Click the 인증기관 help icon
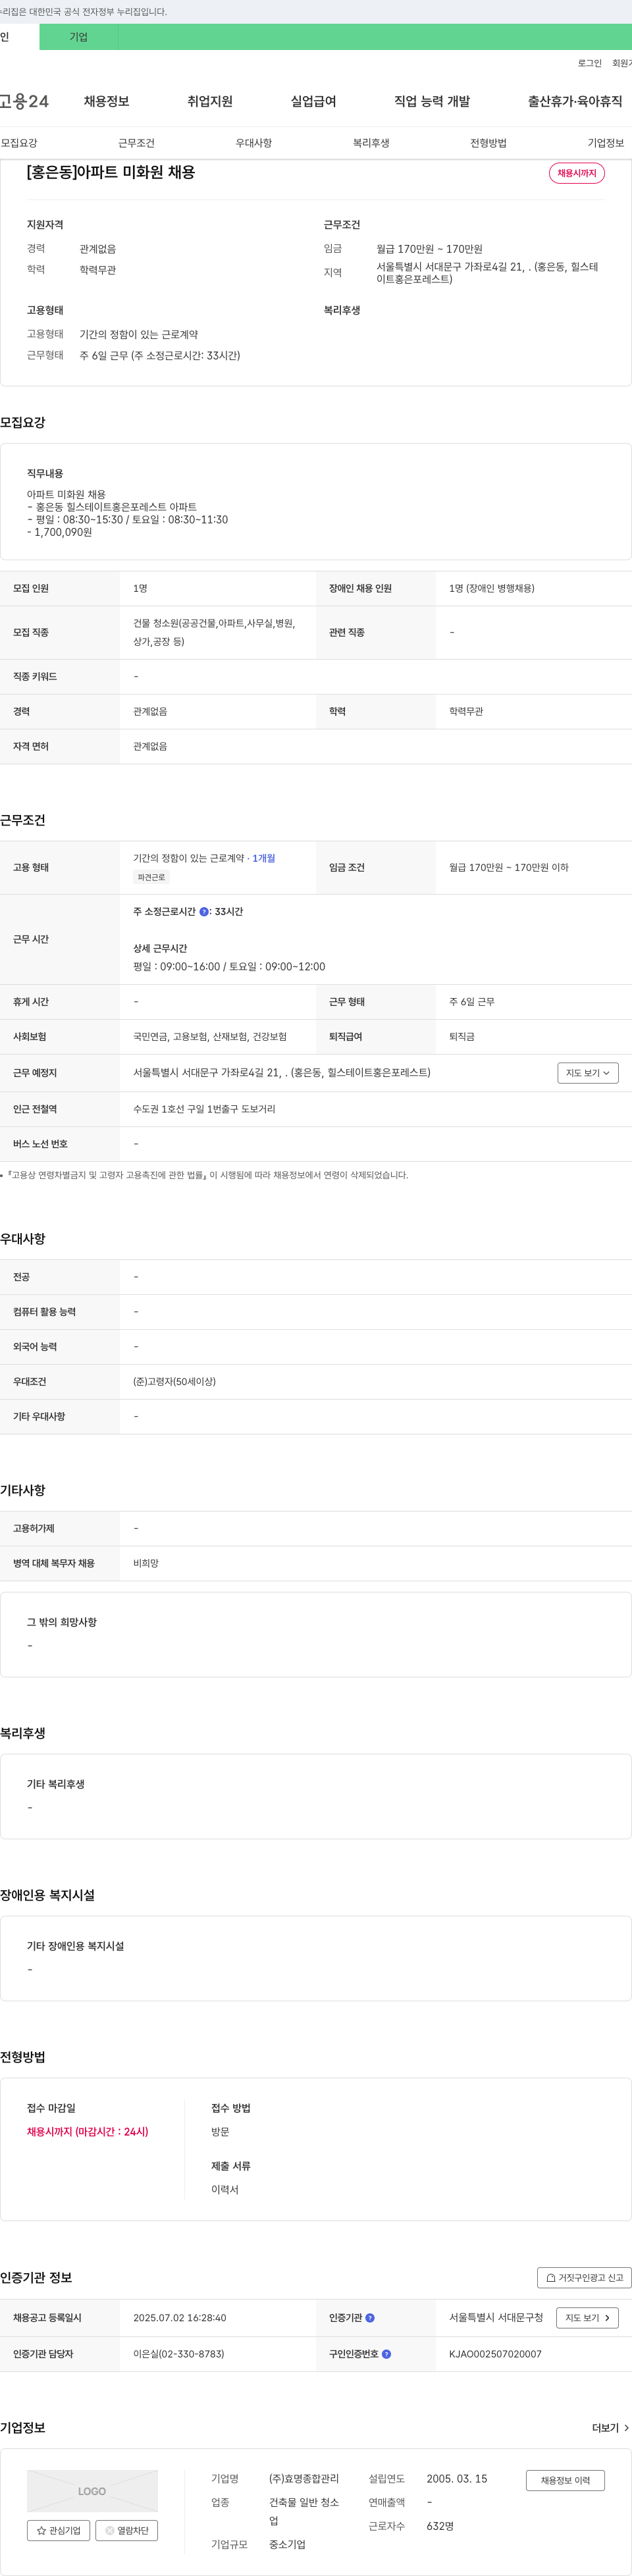632x2576 pixels. coord(370,2318)
